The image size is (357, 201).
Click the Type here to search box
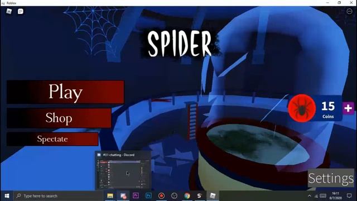click(58, 196)
